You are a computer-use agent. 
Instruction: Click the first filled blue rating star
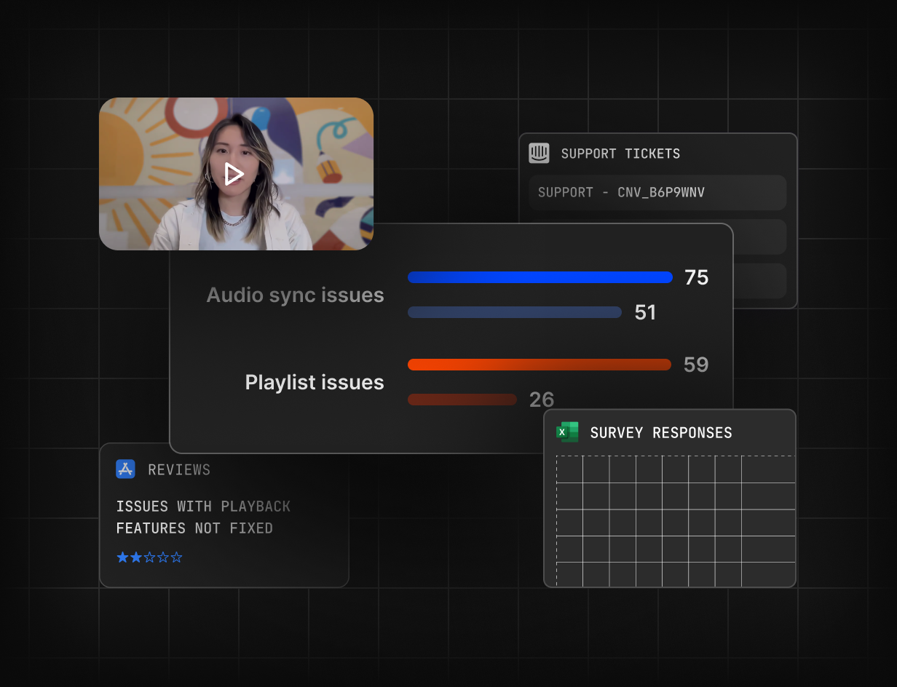pyautogui.click(x=122, y=557)
